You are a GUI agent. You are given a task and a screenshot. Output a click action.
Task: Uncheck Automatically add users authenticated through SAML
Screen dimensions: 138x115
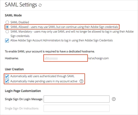click(x=7, y=76)
